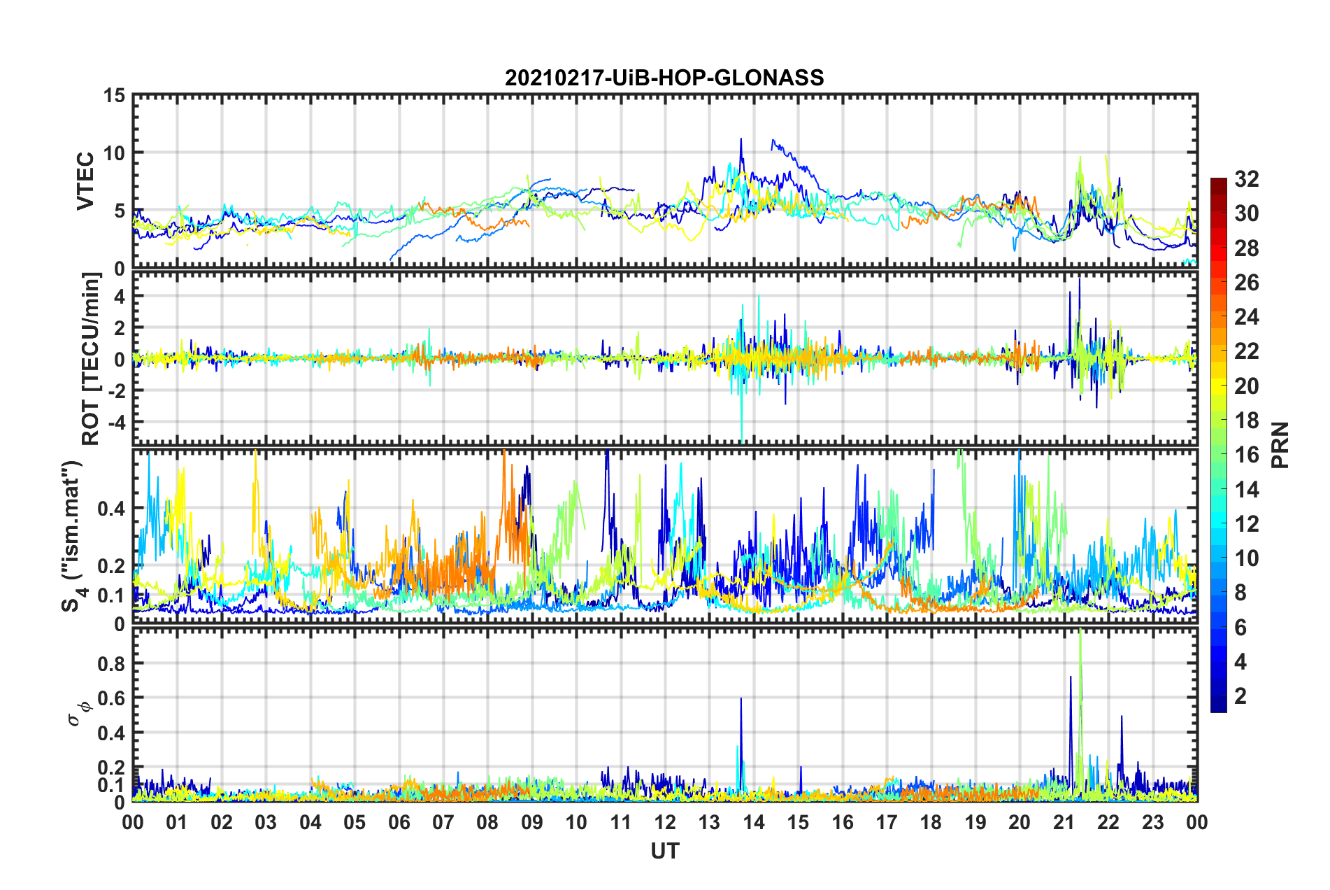Click the ROT plot panel
The height and width of the screenshot is (890, 1330).
(665, 359)
